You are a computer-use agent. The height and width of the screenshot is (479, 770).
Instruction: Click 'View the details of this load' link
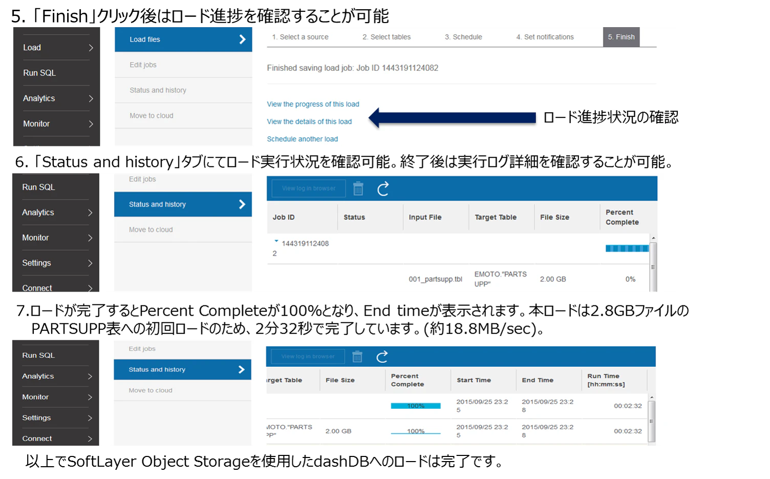tap(309, 121)
